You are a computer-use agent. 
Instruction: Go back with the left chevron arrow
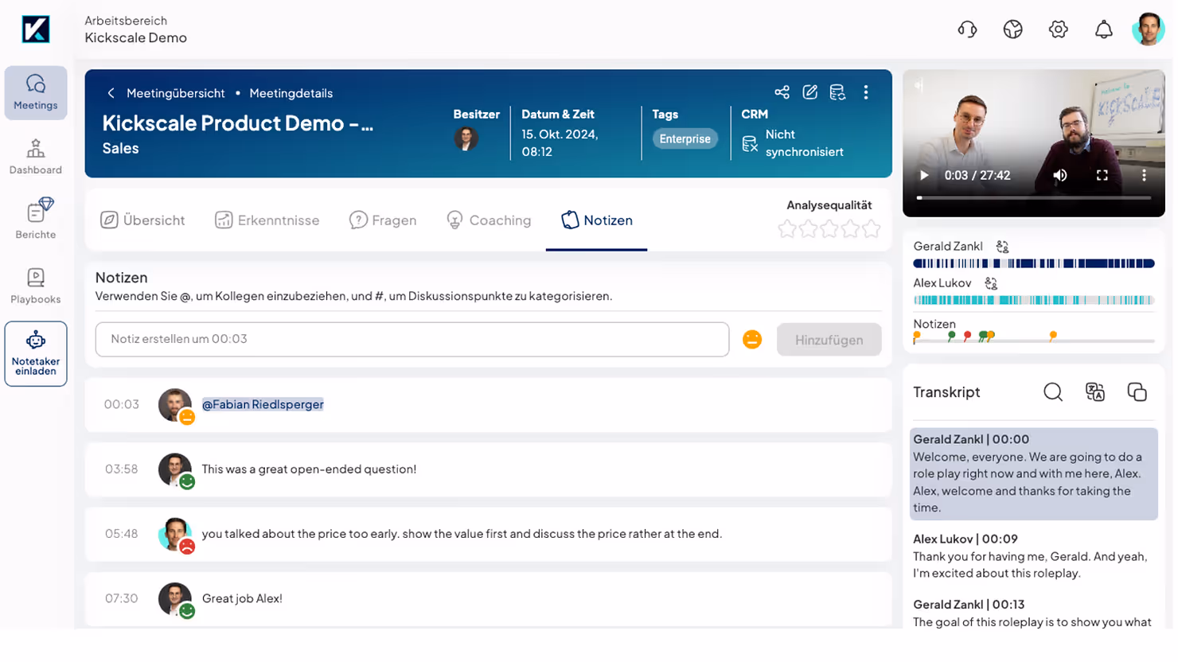tap(111, 93)
